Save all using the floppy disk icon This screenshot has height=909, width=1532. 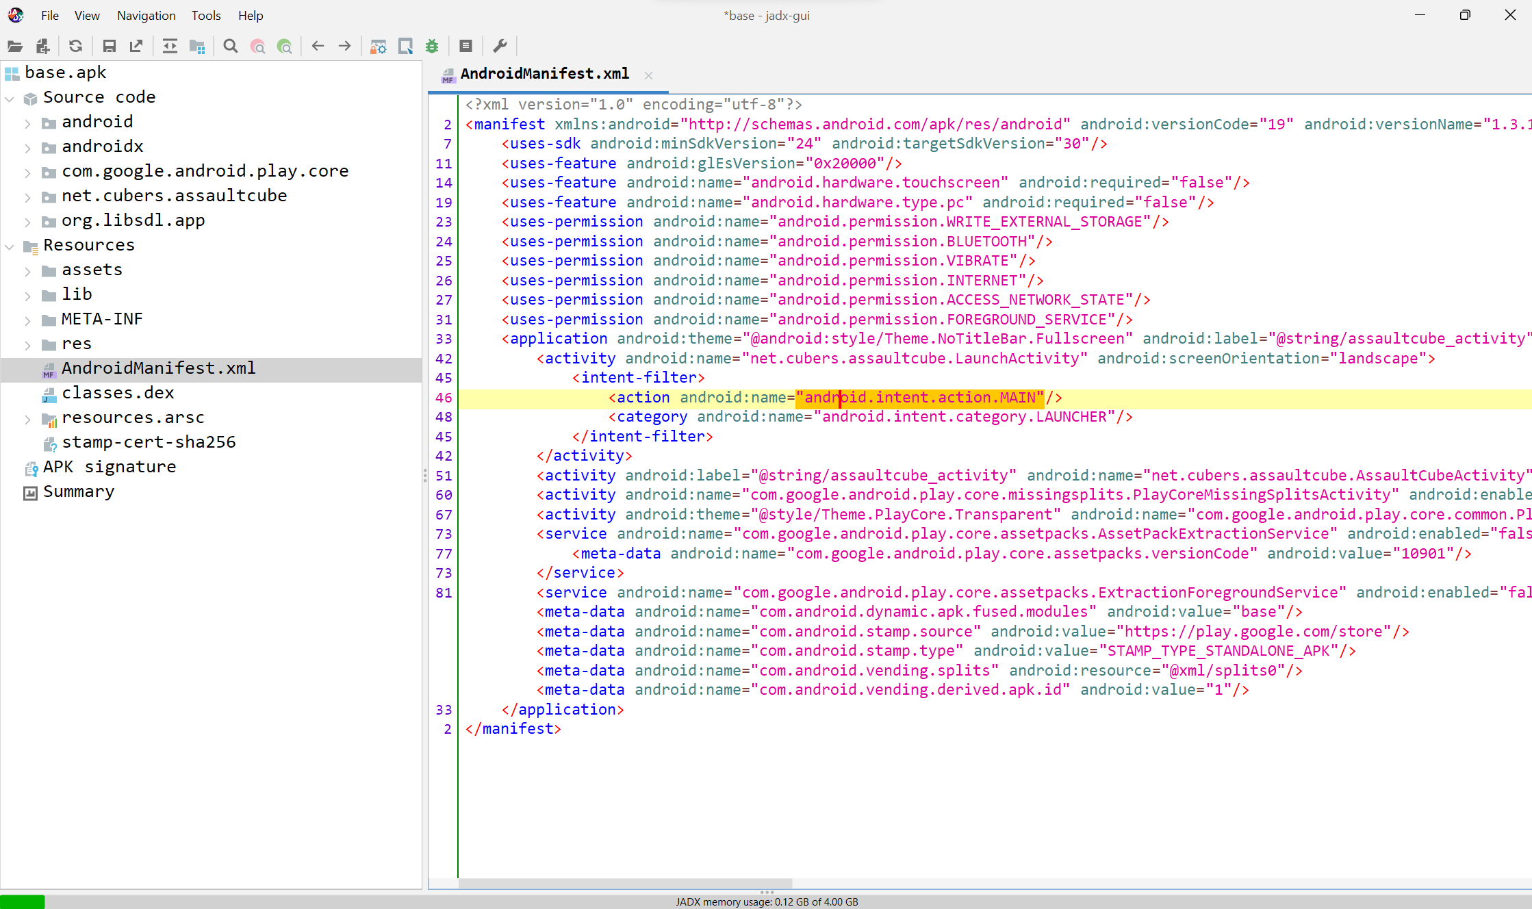click(x=109, y=47)
